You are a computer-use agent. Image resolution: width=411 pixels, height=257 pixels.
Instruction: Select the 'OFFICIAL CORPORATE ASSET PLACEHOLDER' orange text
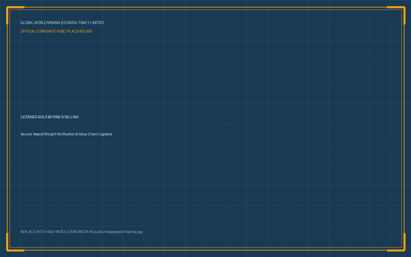(x=56, y=31)
